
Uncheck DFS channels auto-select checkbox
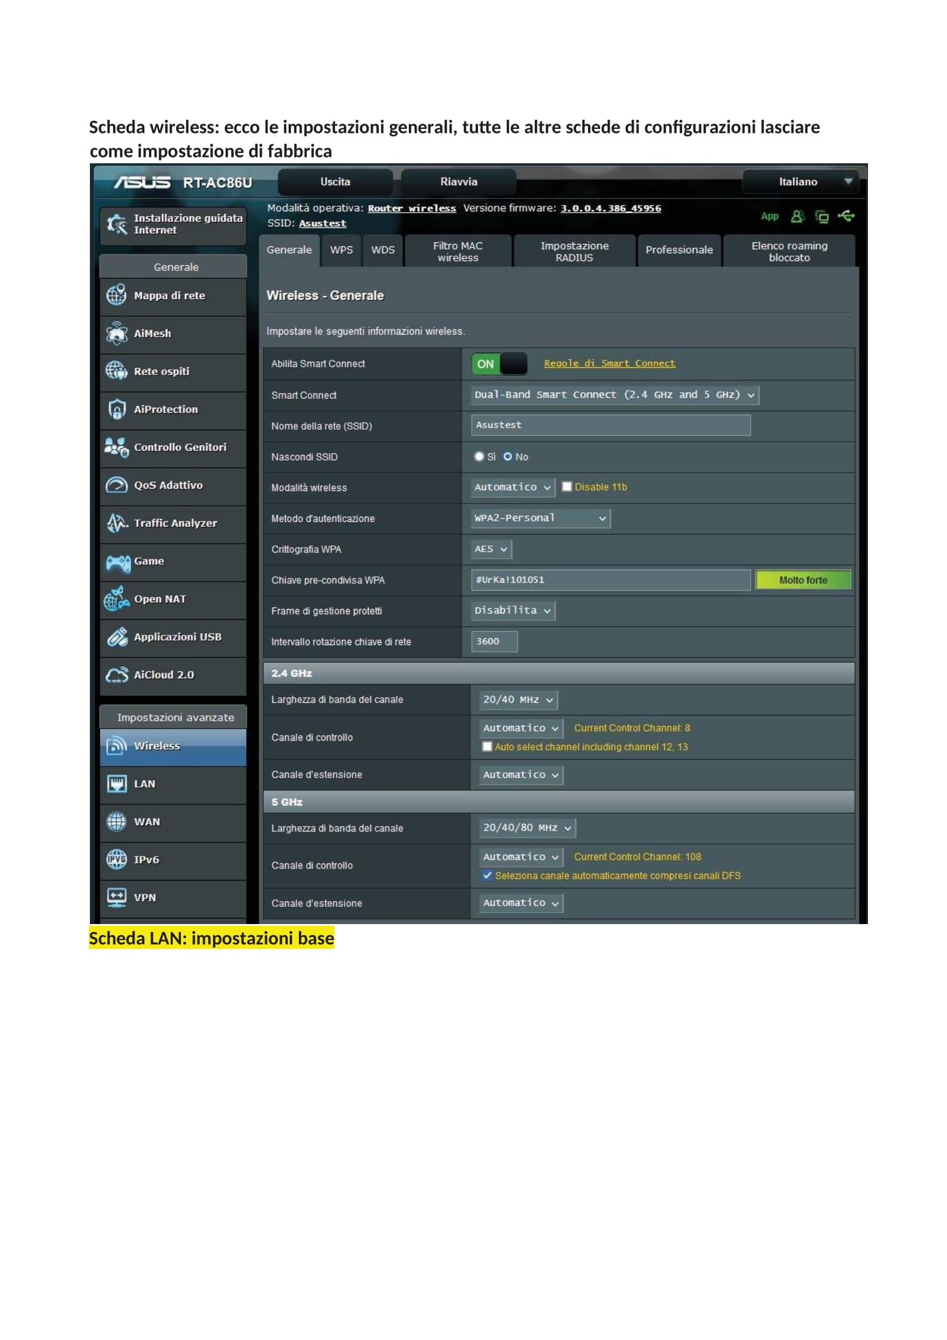point(487,875)
